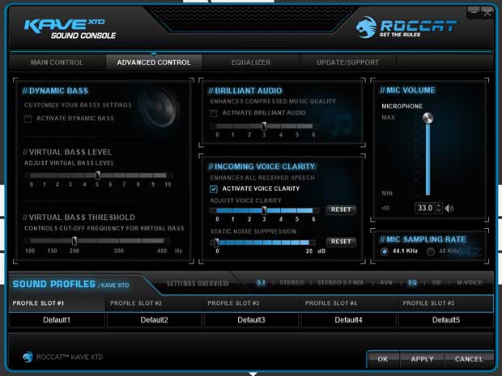The height and width of the screenshot is (376, 502).
Task: Decrease mic dB with the down stepper arrow
Action: [439, 211]
